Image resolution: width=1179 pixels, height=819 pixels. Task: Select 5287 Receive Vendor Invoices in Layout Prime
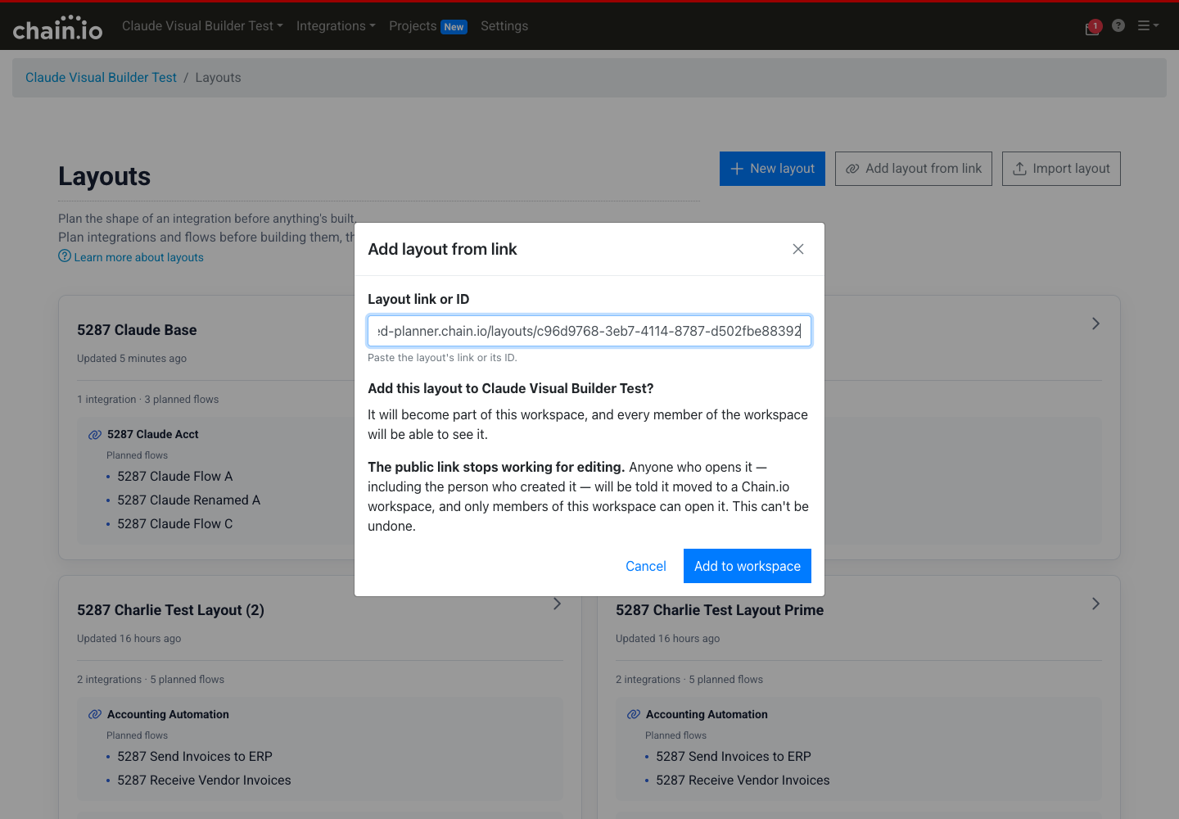click(x=743, y=781)
